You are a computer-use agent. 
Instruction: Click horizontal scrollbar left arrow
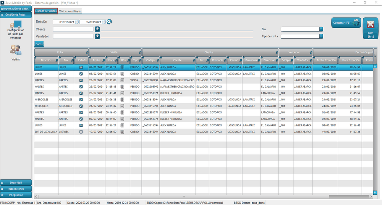click(36, 197)
